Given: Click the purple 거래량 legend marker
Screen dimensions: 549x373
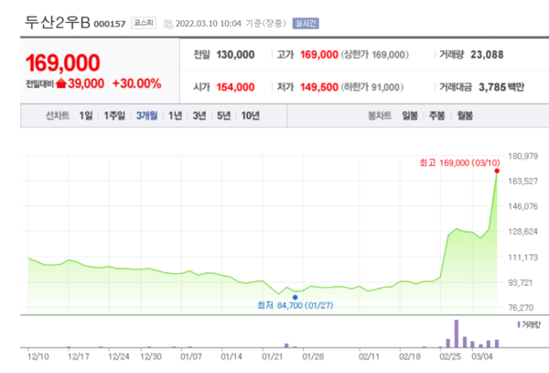Looking at the screenshot, I should [519, 324].
